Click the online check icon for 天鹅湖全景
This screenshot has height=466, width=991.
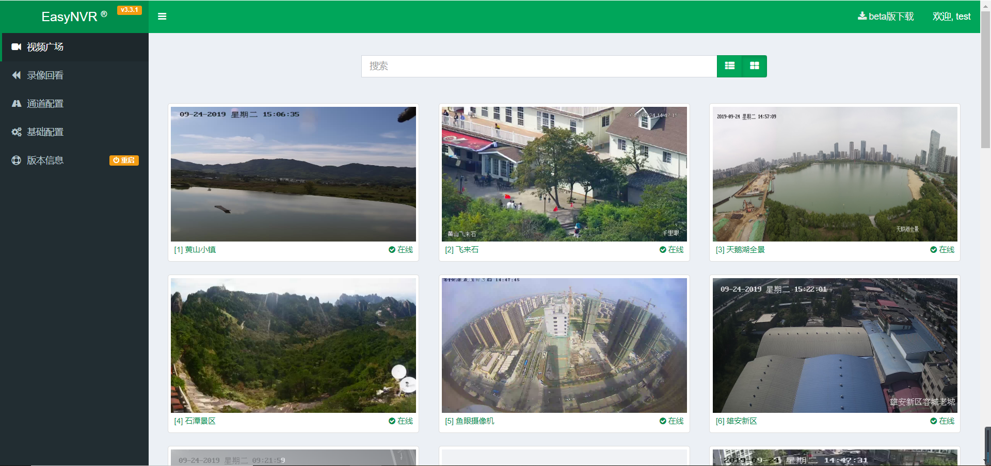point(933,250)
